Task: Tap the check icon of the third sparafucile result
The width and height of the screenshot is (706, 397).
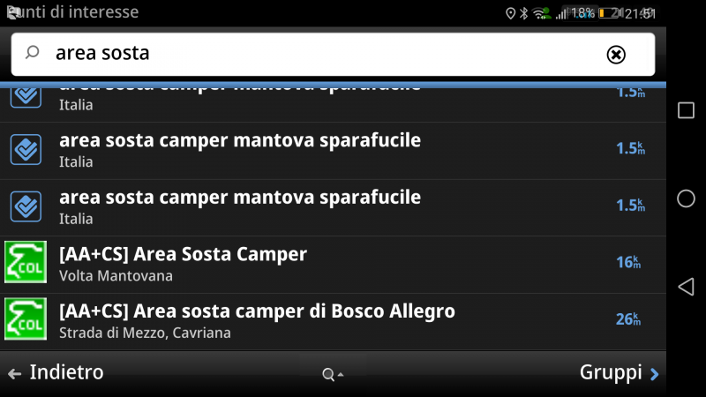Action: 26,206
